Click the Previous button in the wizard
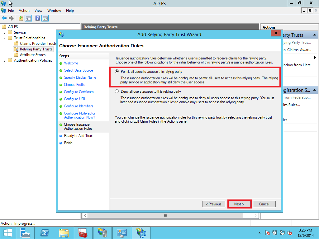The image size is (319, 239). 214,204
